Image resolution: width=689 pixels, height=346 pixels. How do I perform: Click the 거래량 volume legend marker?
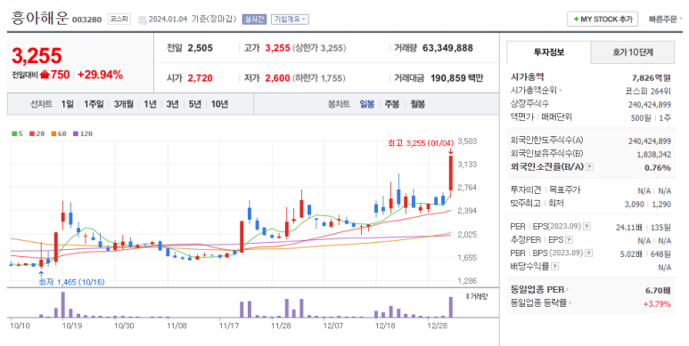click(477, 296)
